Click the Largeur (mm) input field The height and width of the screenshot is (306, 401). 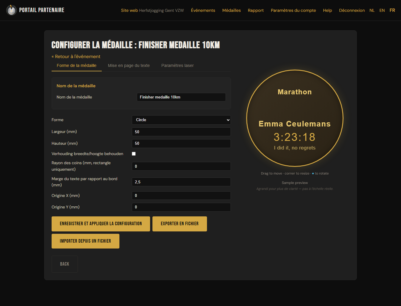[181, 132]
